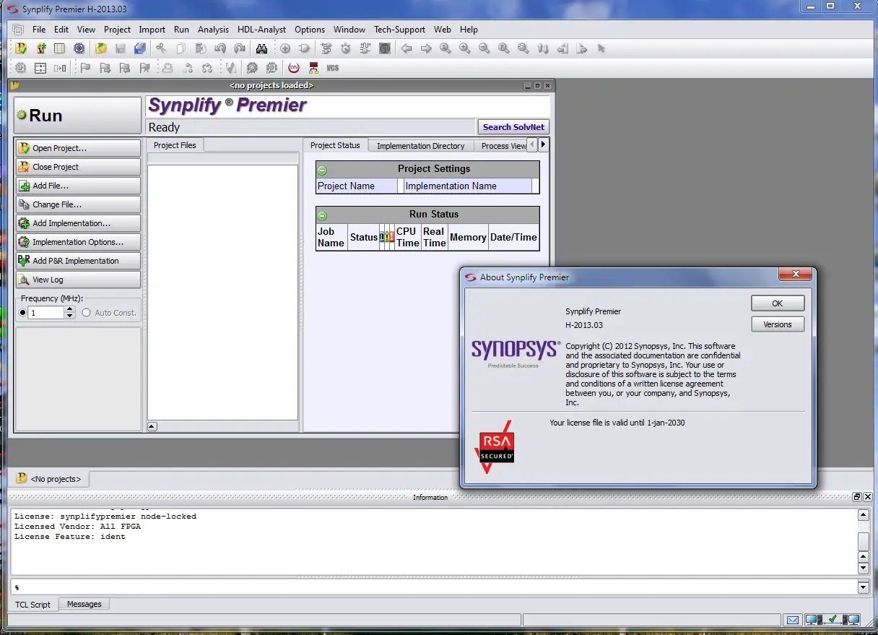This screenshot has height=635, width=878.
Task: Select the Auto Const. radio button
Action: [x=87, y=313]
